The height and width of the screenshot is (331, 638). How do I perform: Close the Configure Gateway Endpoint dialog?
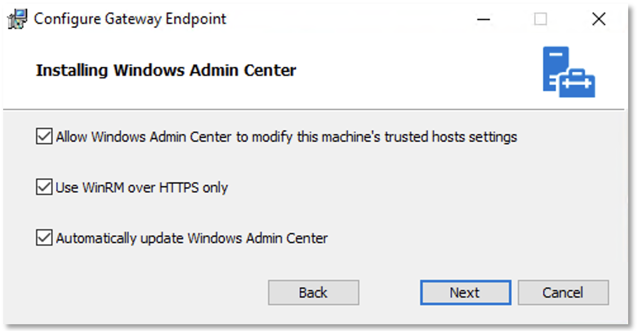point(598,20)
